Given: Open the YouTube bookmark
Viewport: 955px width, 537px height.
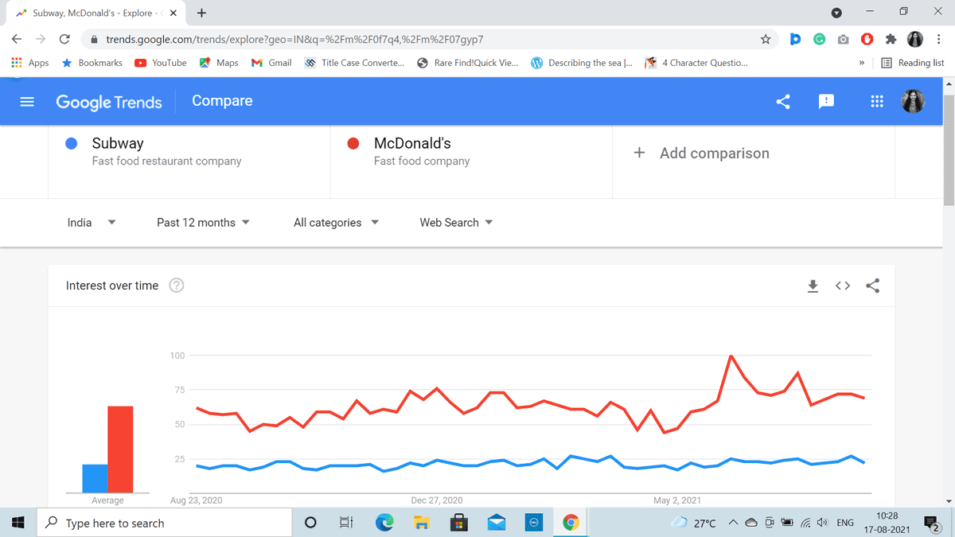Looking at the screenshot, I should tap(160, 63).
